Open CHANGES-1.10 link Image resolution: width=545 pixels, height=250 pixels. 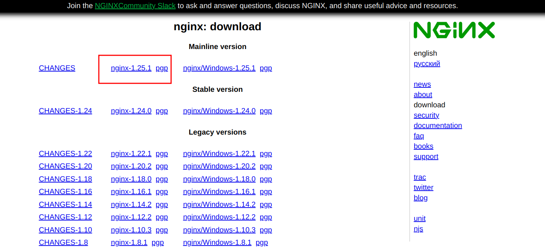66,230
